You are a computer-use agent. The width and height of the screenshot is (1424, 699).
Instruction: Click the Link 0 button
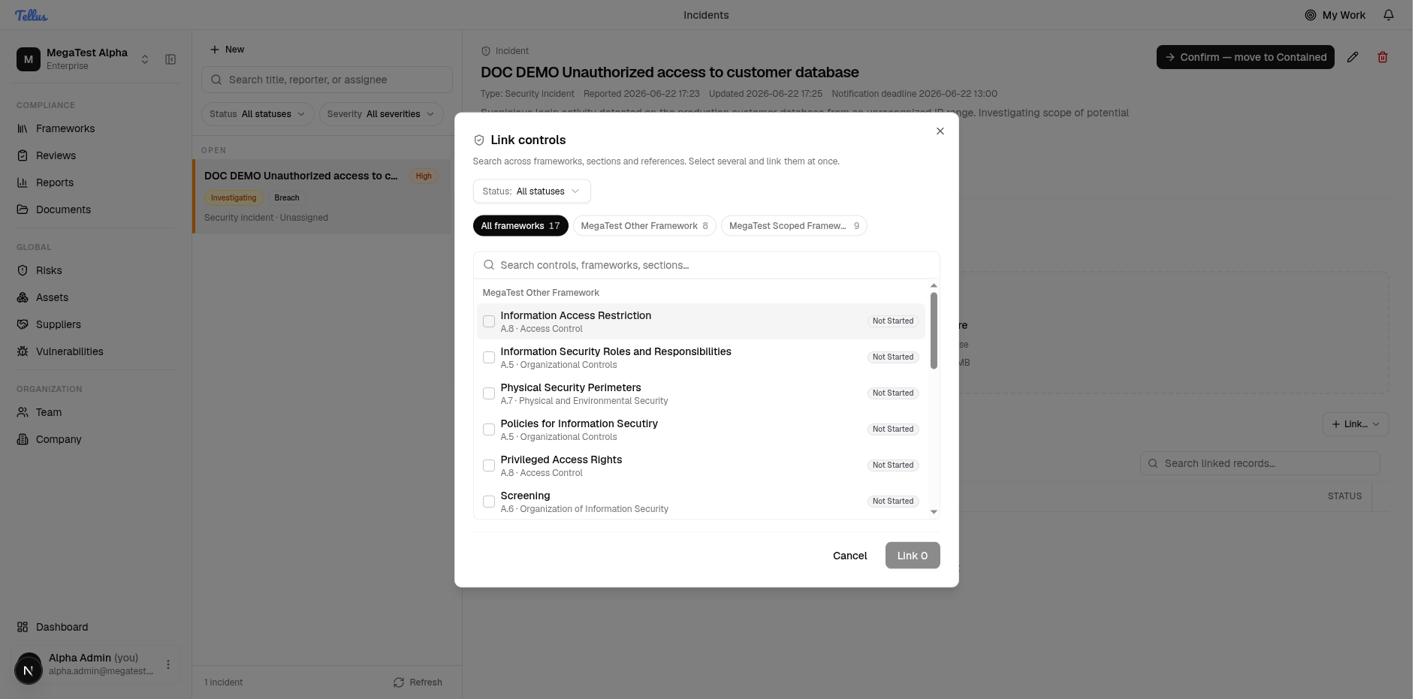(x=913, y=556)
